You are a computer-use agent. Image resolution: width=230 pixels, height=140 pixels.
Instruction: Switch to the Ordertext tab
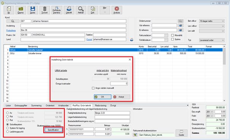tap(50, 105)
